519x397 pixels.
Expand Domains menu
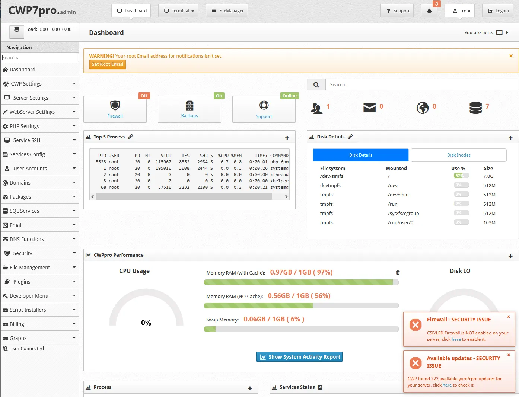pyautogui.click(x=39, y=183)
